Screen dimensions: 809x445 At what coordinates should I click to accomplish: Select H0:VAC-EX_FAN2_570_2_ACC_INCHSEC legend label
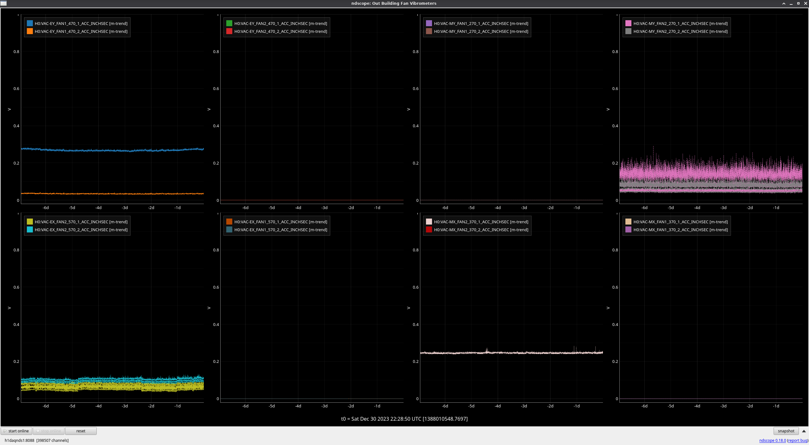(x=81, y=230)
